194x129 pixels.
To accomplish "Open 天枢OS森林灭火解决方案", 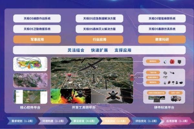I will [x=99, y=29].
